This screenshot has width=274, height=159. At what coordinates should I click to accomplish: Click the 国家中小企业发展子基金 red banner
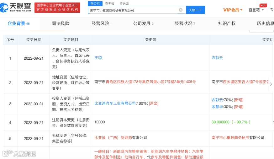(x=57, y=7)
